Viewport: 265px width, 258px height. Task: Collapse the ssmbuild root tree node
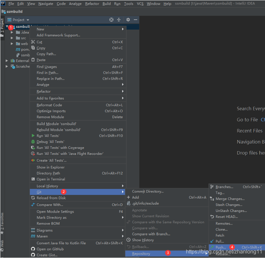[x=7, y=26]
